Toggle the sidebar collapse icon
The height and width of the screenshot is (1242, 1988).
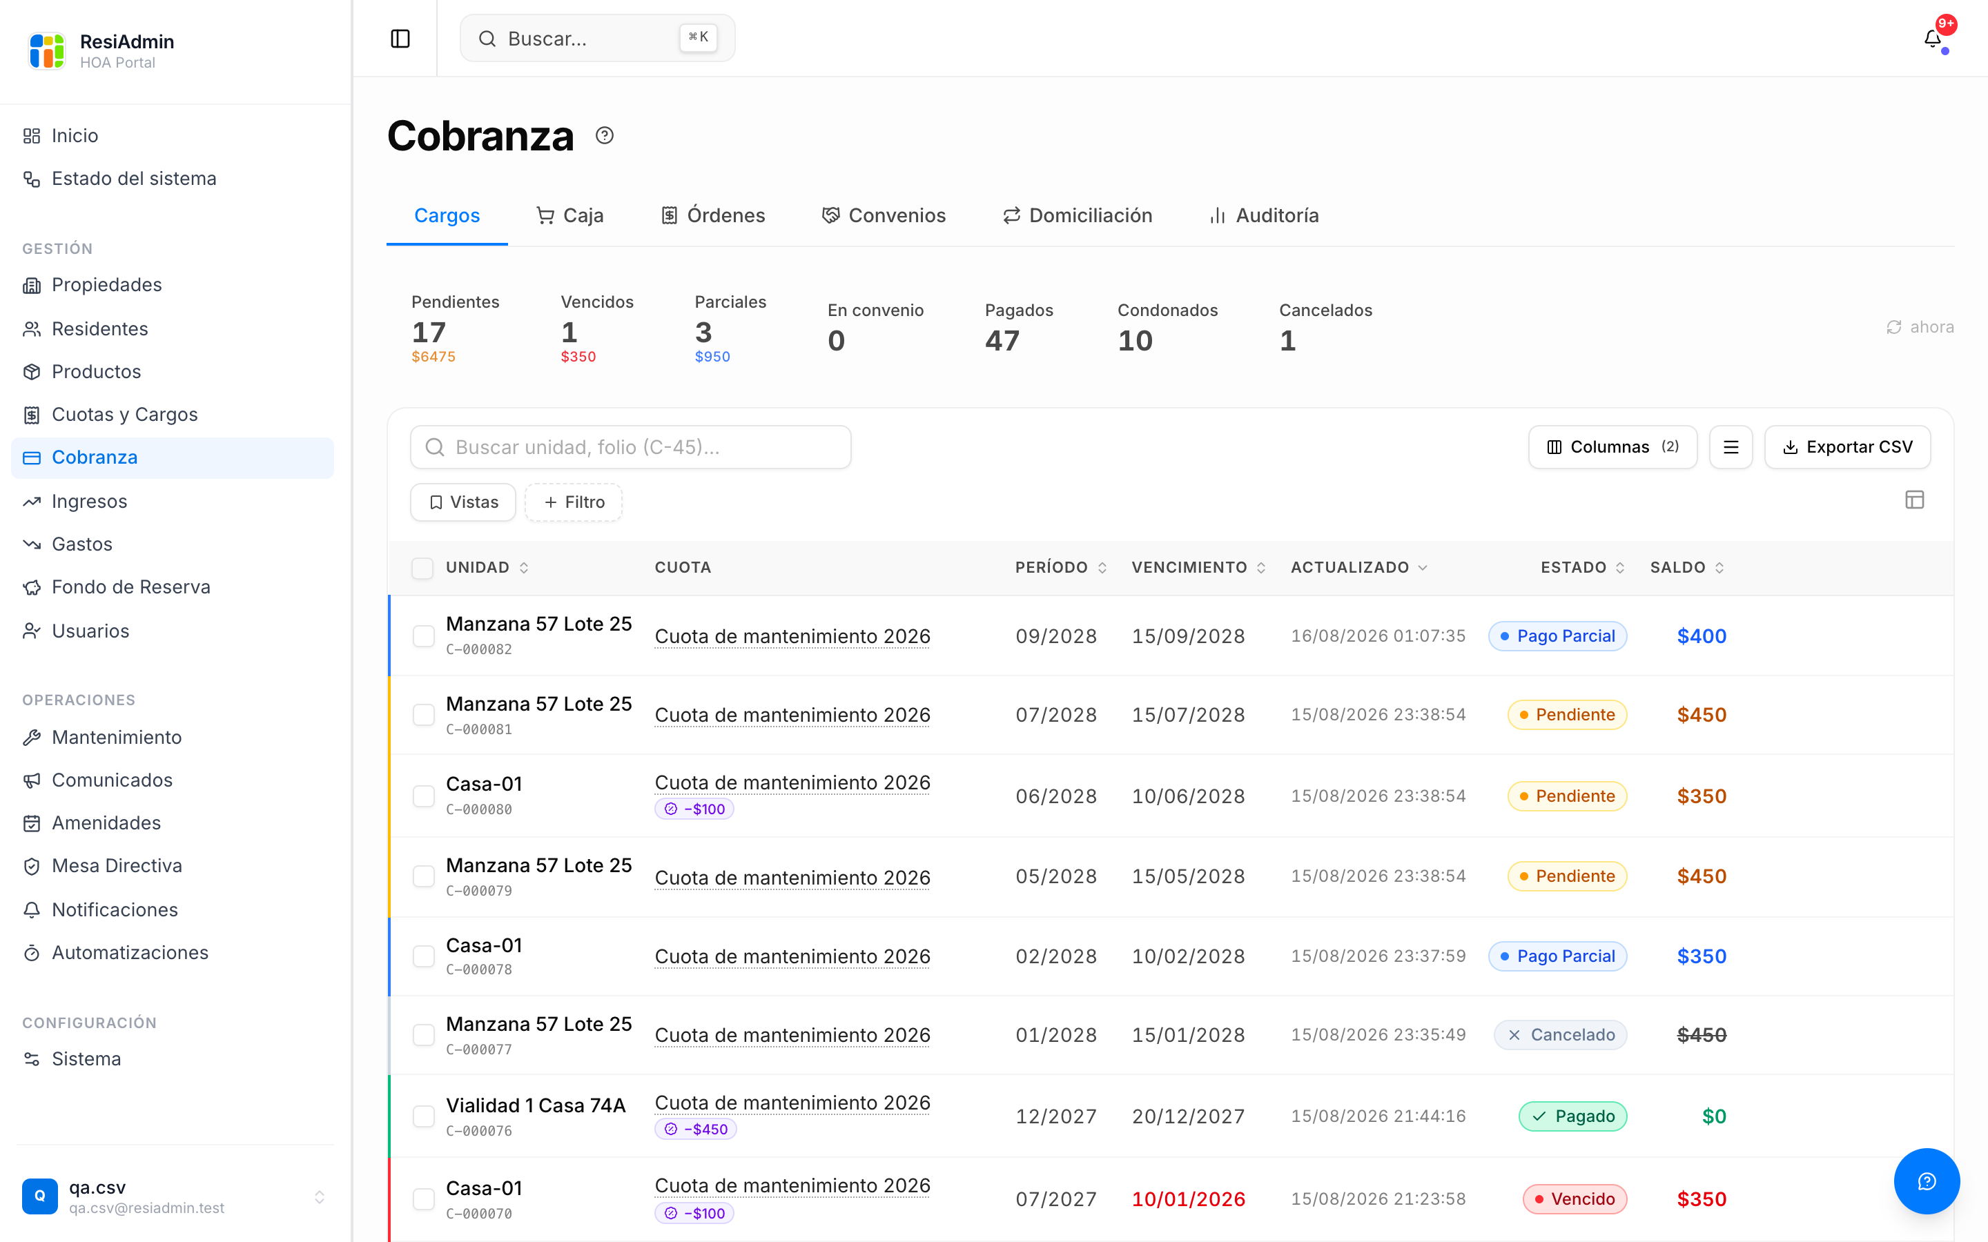click(400, 39)
